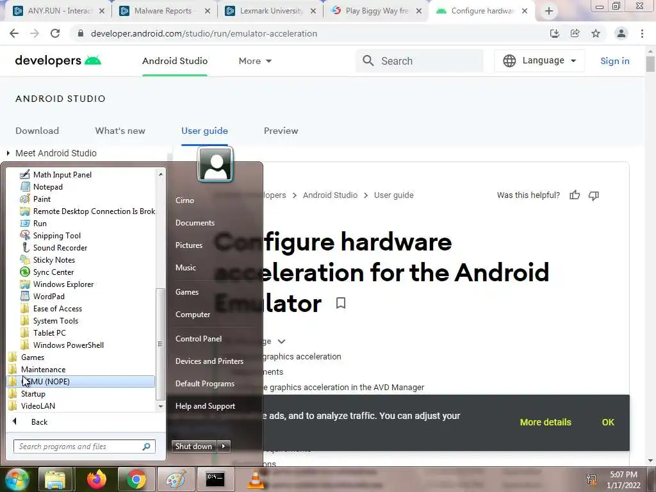The height and width of the screenshot is (492, 656).
Task: Click the Windows Start orb
Action: pyautogui.click(x=17, y=479)
